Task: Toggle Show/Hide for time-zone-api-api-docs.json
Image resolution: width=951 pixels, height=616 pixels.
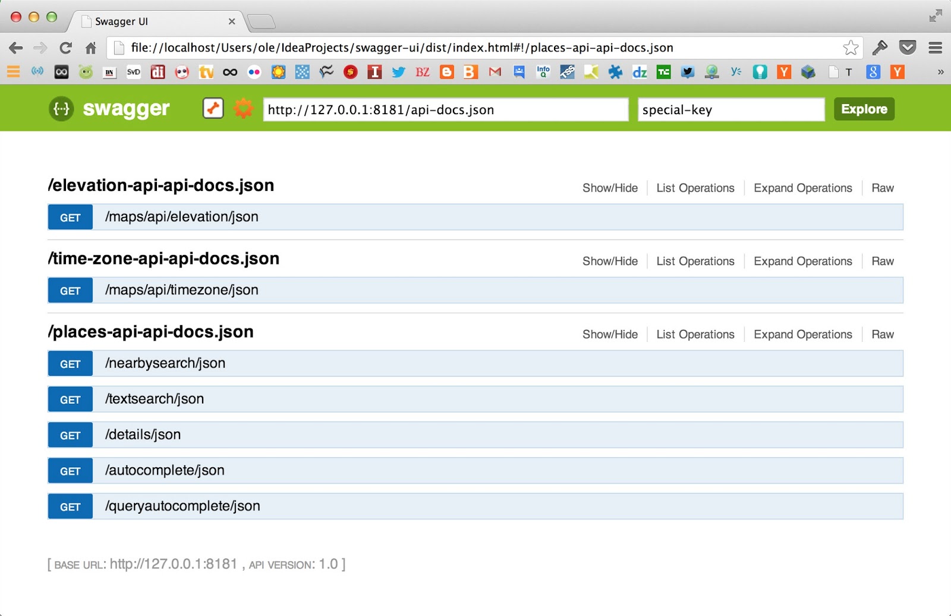Action: [610, 261]
